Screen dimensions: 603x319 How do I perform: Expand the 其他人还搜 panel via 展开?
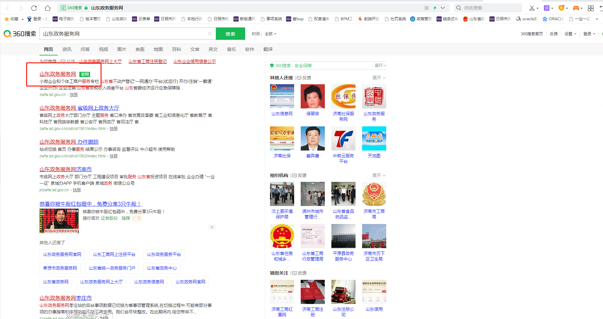[379, 78]
